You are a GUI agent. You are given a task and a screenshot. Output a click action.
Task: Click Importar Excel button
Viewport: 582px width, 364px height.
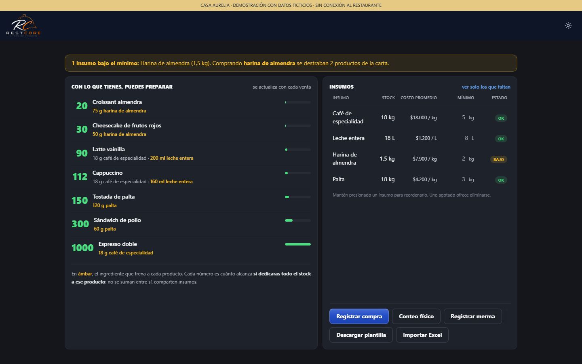[422, 335]
